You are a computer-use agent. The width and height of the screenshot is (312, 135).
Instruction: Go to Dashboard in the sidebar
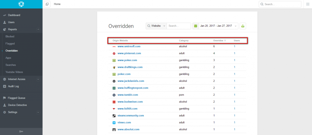coord(14,15)
